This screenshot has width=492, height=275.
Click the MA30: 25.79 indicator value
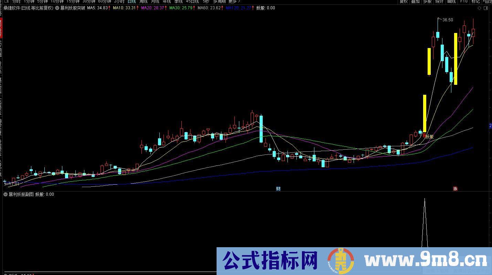coord(181,8)
